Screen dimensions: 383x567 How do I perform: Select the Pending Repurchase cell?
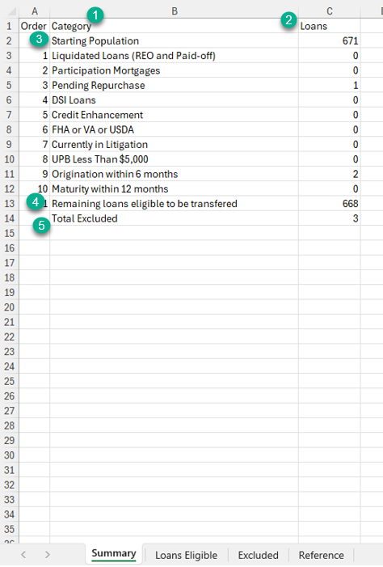point(175,86)
